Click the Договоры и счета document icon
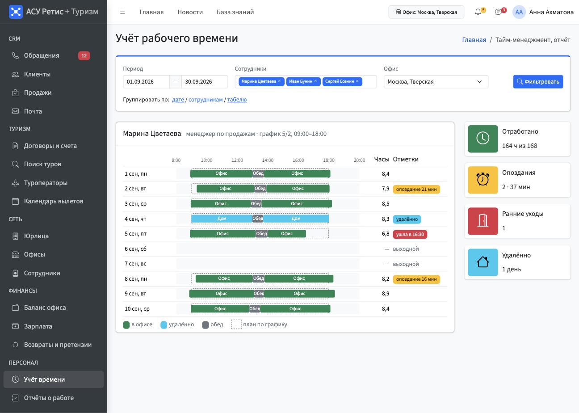Screen dimensions: 579x413 pos(15,146)
